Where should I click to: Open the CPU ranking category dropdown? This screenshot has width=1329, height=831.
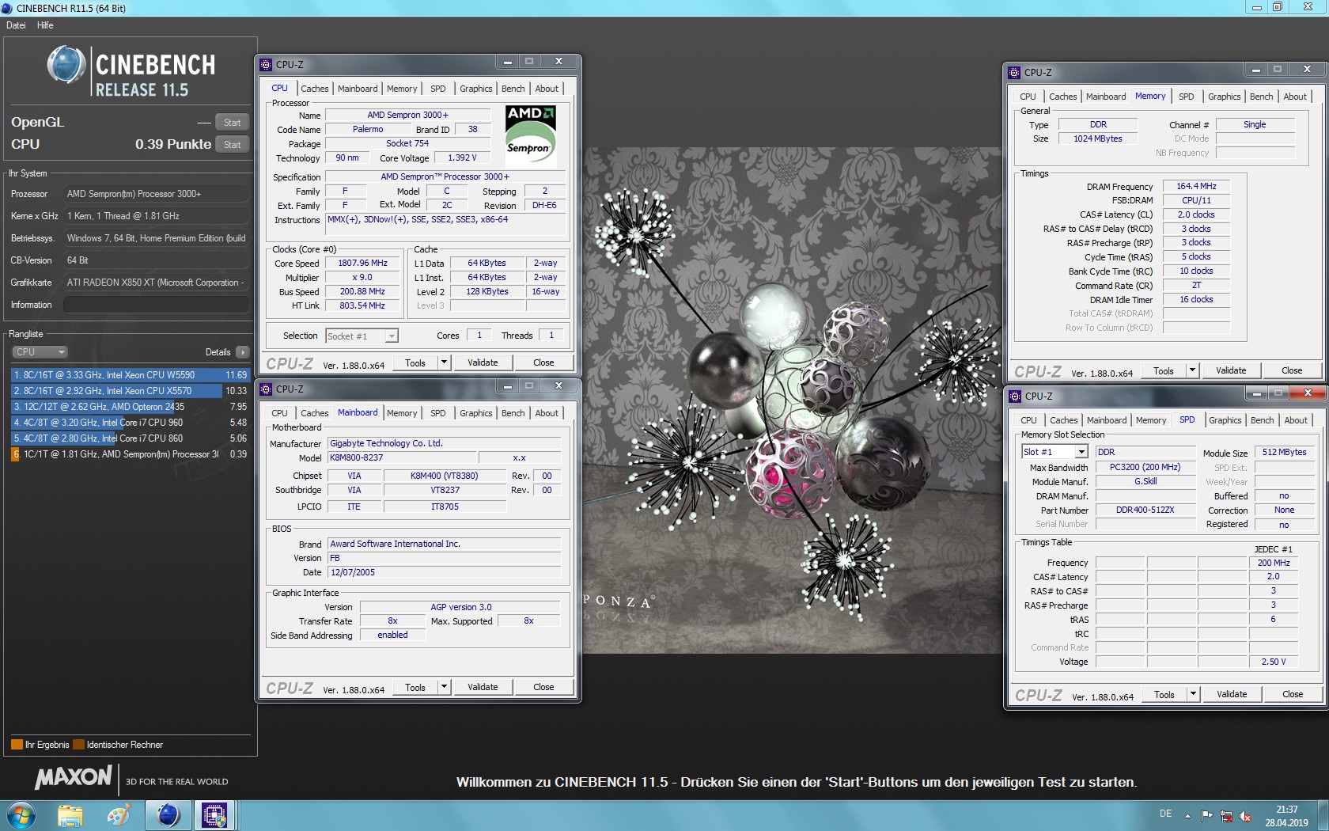click(40, 352)
